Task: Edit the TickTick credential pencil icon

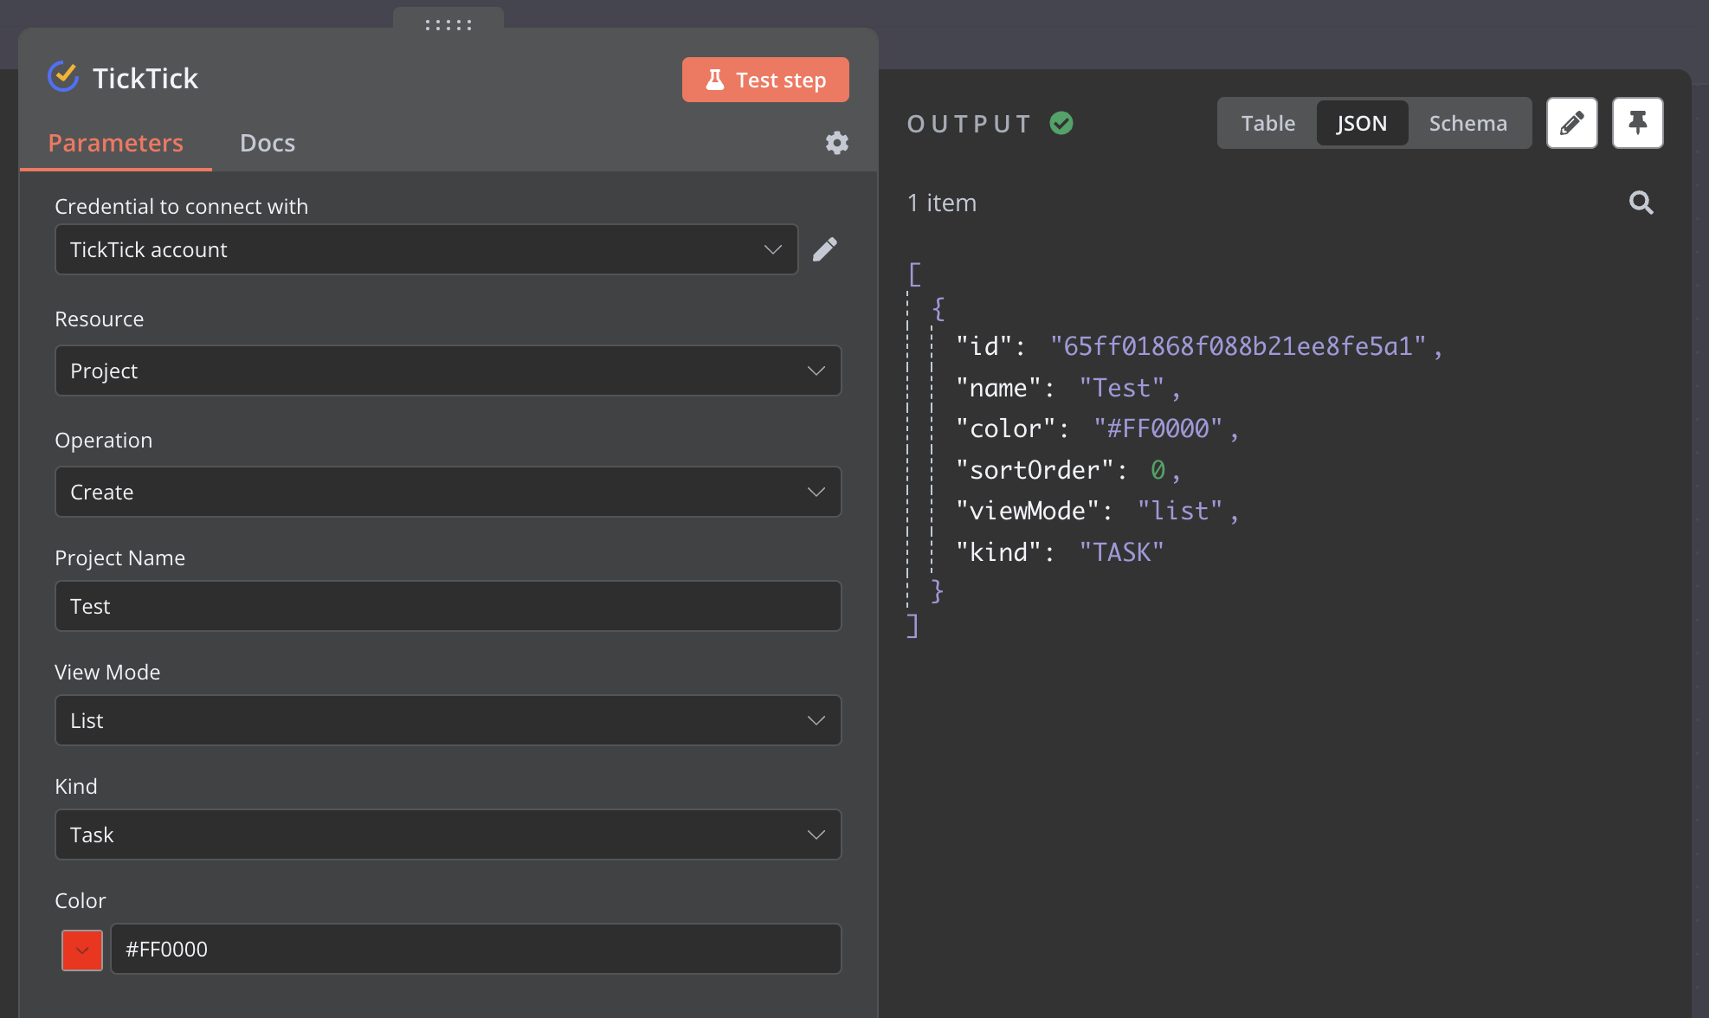Action: click(825, 249)
